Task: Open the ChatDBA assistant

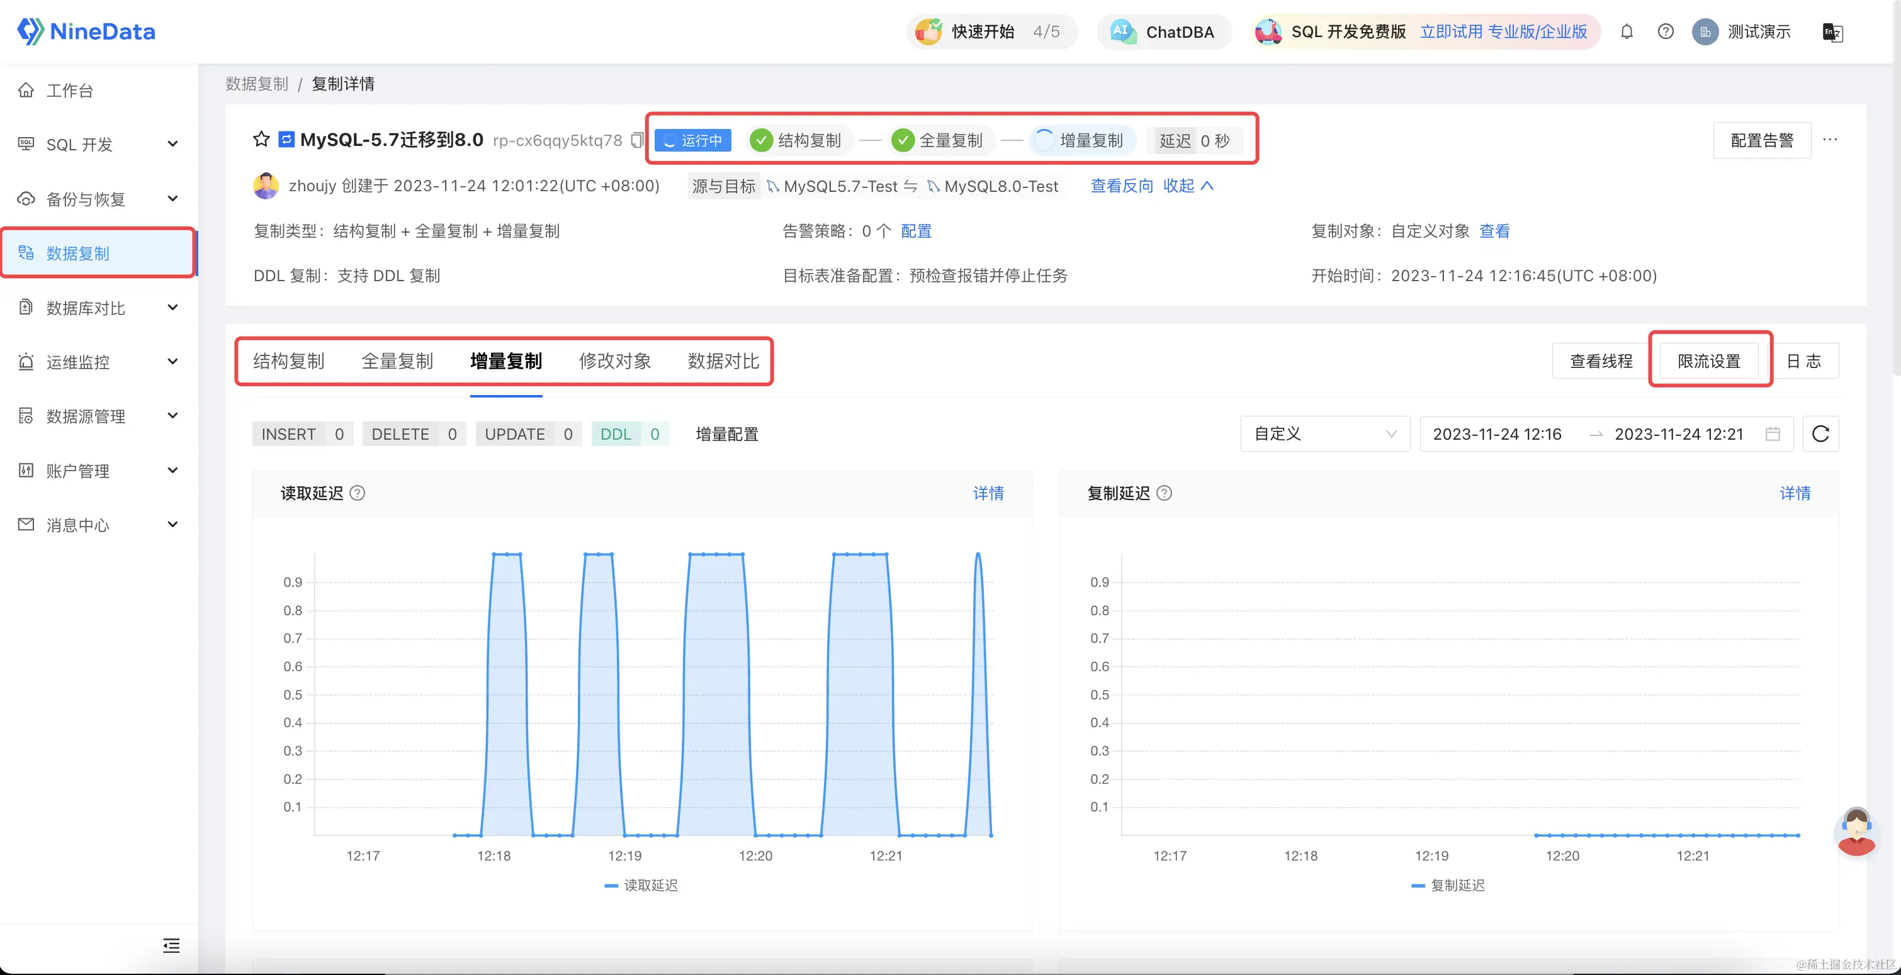Action: [x=1164, y=31]
